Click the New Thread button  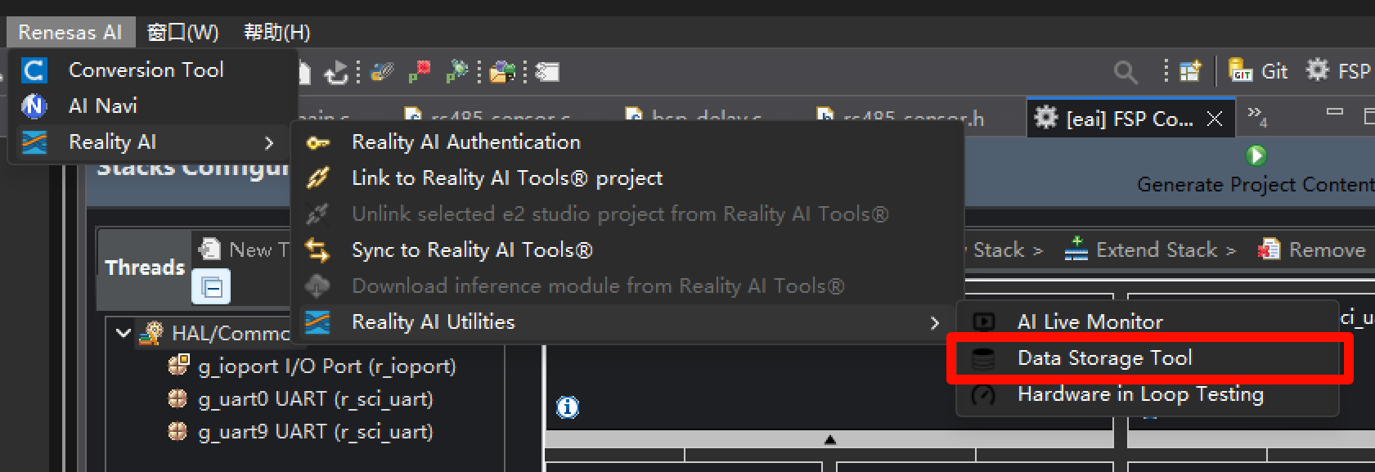244,249
